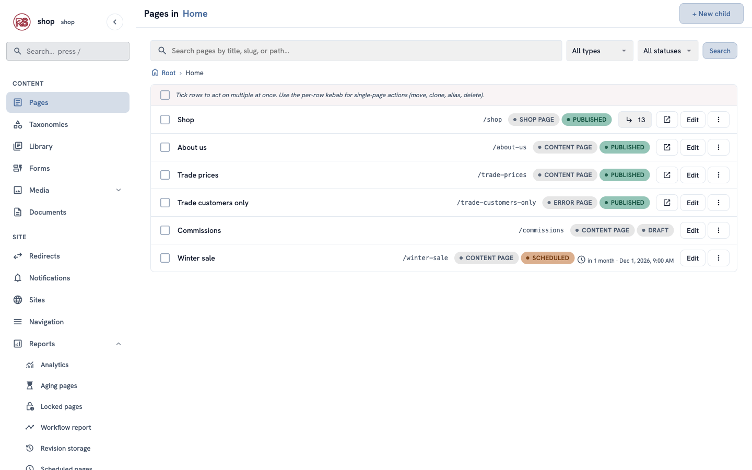The width and height of the screenshot is (752, 470).
Task: Open the All types dropdown
Action: [600, 51]
